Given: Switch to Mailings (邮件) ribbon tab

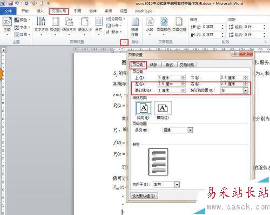Looking at the screenshot, I should 93,11.
